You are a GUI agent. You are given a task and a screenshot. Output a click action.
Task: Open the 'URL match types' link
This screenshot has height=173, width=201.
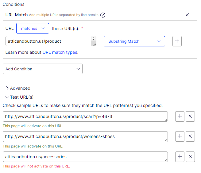60,52
